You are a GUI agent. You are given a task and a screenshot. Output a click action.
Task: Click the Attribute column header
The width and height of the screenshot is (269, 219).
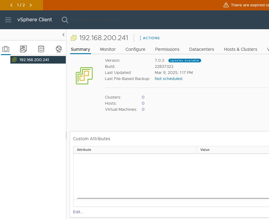pos(84,150)
